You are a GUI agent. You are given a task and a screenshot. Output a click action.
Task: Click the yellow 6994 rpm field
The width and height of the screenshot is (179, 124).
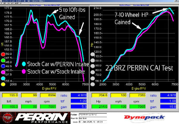pos(48,95)
